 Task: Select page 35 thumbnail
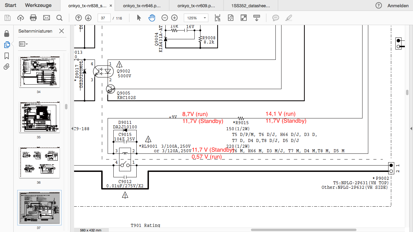click(x=39, y=118)
